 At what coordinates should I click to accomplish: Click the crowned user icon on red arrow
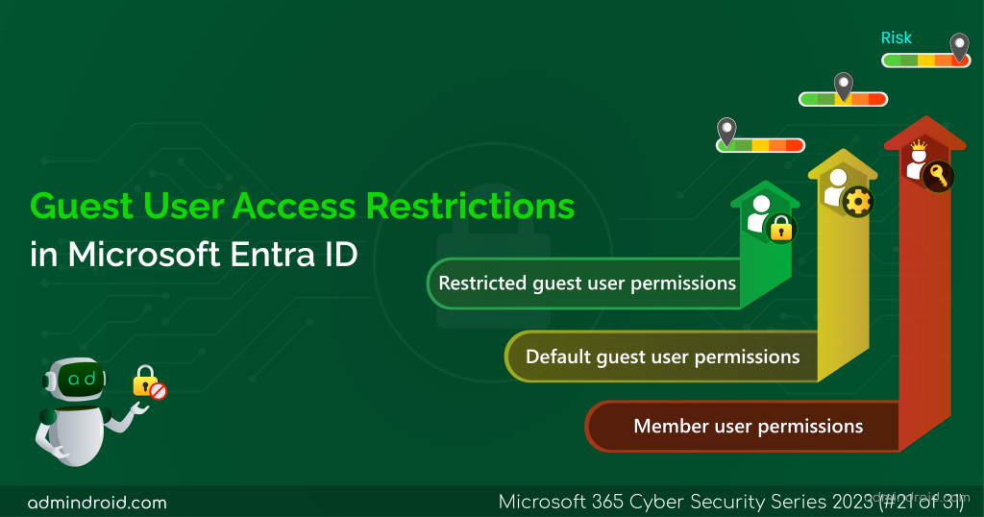point(917,159)
